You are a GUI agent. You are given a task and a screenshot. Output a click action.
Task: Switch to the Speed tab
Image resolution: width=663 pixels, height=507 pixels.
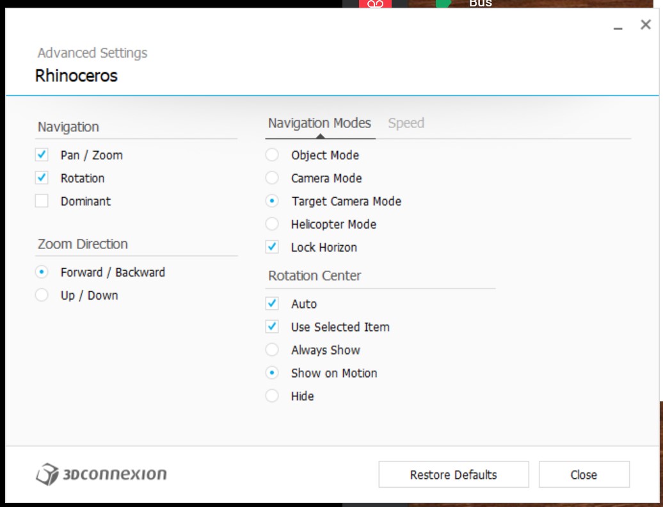[406, 123]
